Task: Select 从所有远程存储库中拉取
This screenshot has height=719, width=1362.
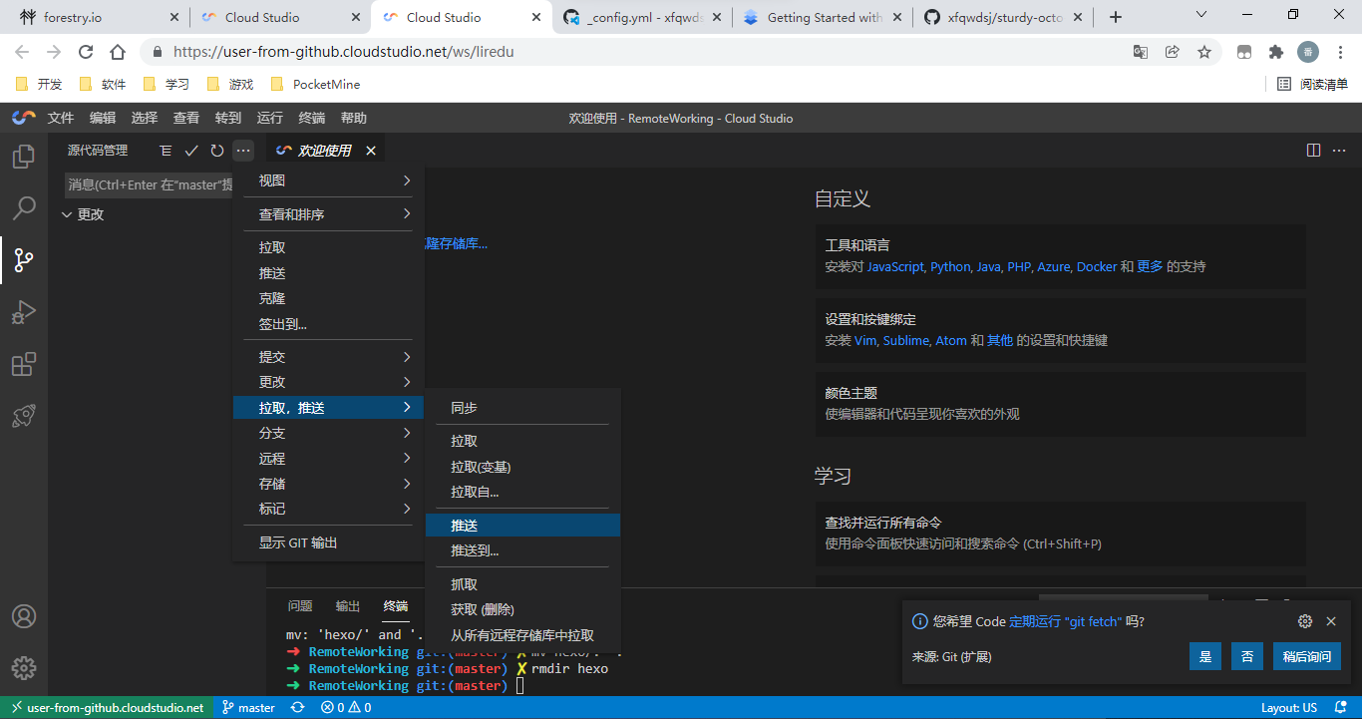Action: click(x=522, y=635)
